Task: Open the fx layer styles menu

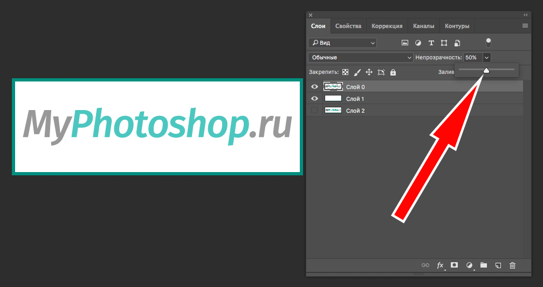Action: (440, 265)
